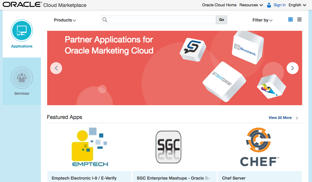Screen dimensions: 312x182
Task: Click the Sign In user icon
Action: pos(269,5)
